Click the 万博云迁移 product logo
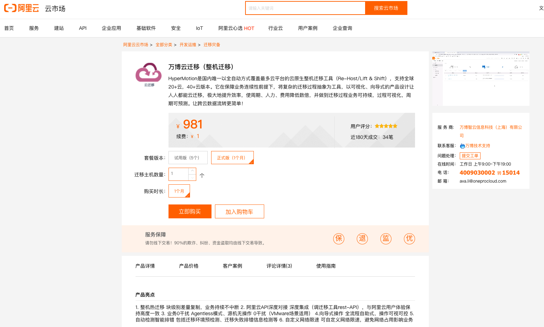The height and width of the screenshot is (327, 544). pyautogui.click(x=148, y=75)
